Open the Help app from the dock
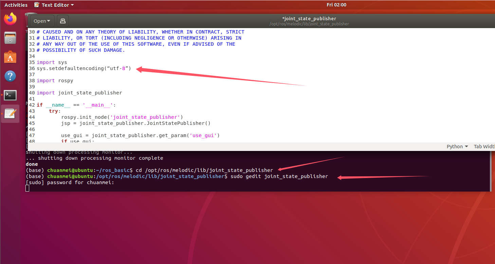The width and height of the screenshot is (495, 264). click(x=10, y=76)
